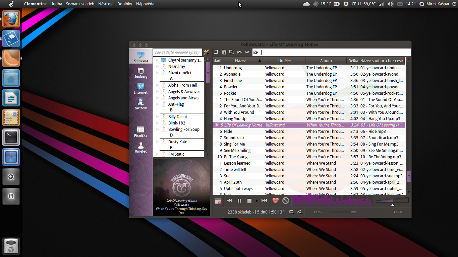Open library options wrench icon
The height and width of the screenshot is (257, 458).
pos(206,52)
